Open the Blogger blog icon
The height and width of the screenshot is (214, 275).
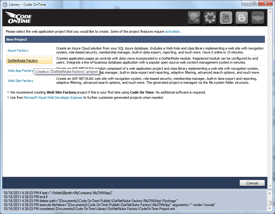pos(242,18)
